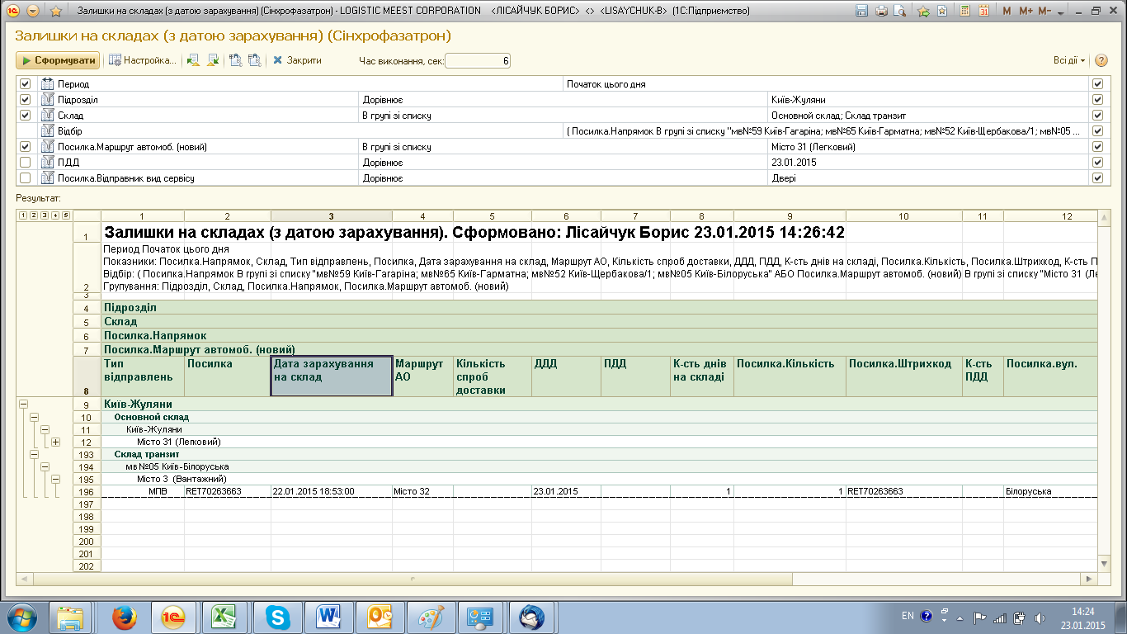Click the add-to-favorites page star icon
Viewport: 1127px width, 634px height.
coord(941,11)
